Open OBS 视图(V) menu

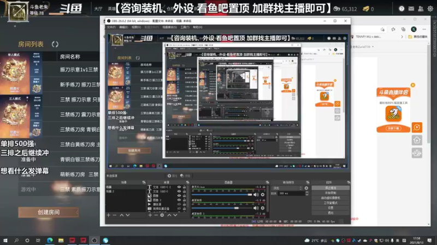pos(136,27)
